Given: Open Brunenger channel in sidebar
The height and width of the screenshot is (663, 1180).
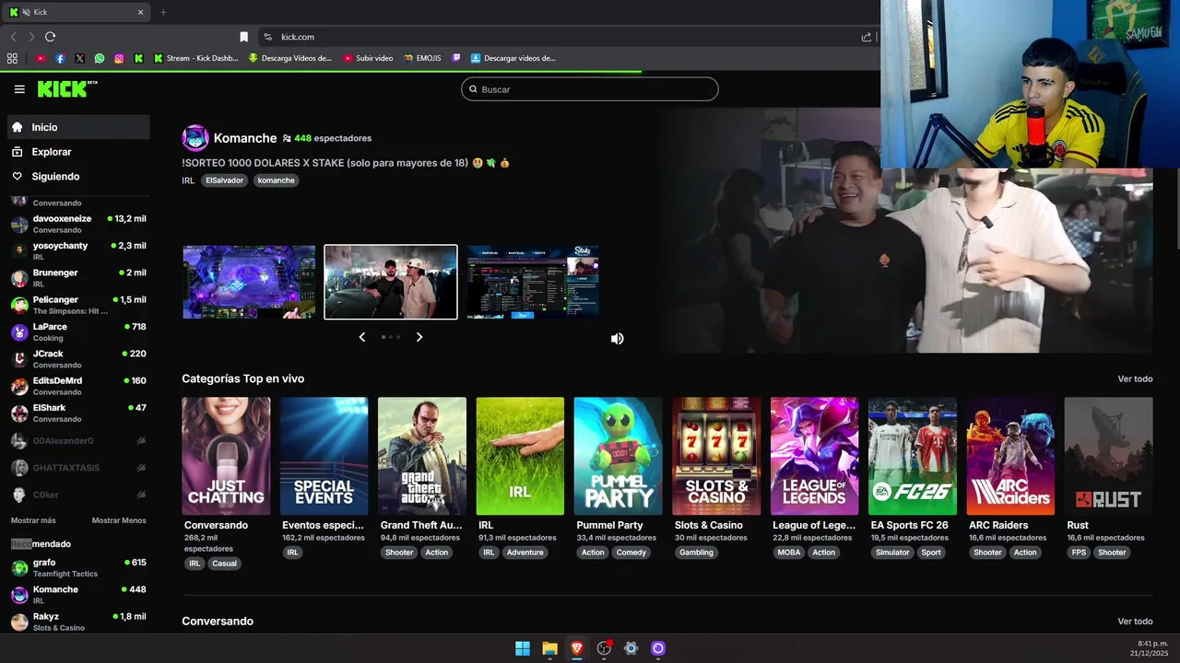Looking at the screenshot, I should pyautogui.click(x=78, y=277).
